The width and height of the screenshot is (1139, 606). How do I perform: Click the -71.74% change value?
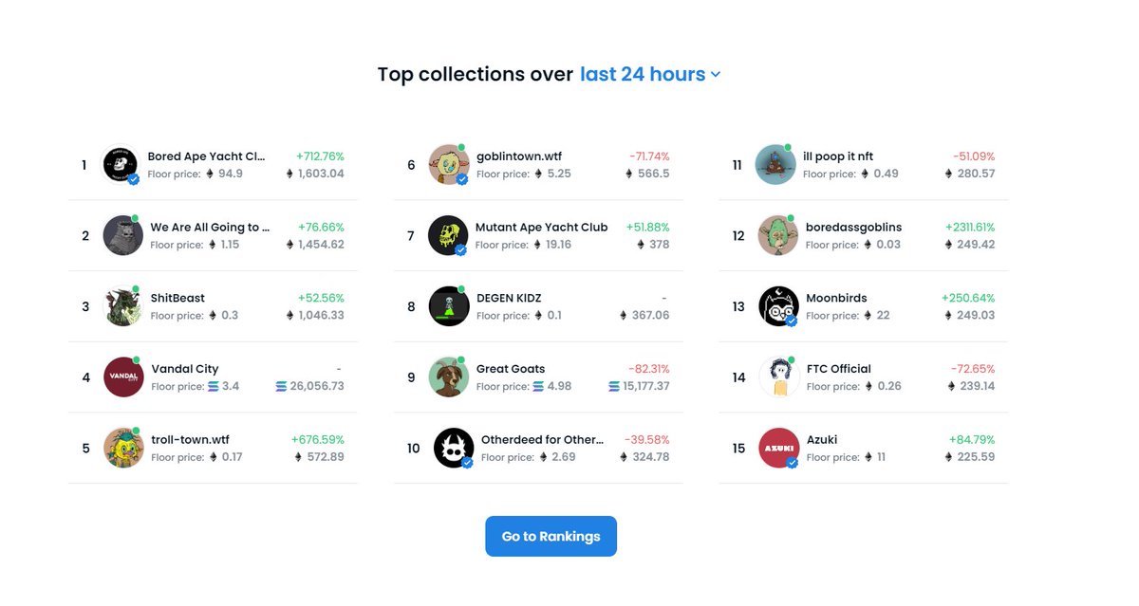[649, 156]
